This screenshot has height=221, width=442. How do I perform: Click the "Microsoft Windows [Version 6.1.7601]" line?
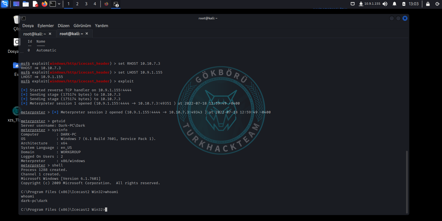61,179
